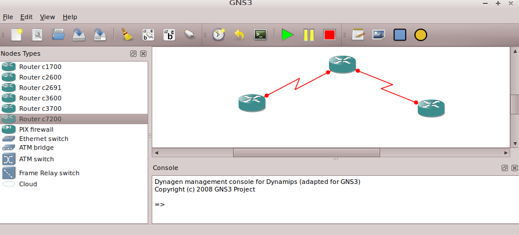The width and height of the screenshot is (519, 235).
Task: Select PIX firewall node type
Action: point(74,129)
